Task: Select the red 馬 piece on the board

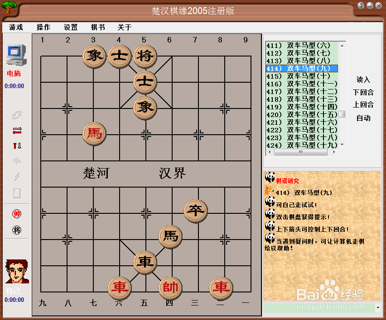Action: point(94,134)
